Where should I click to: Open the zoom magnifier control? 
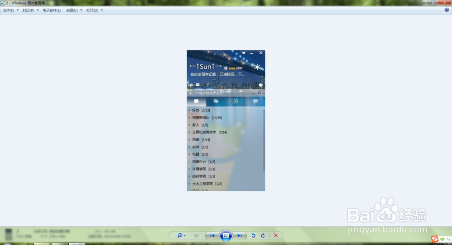point(181,236)
